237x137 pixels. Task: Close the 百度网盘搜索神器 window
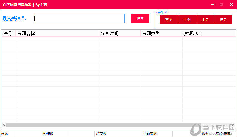pyautogui.click(x=231, y=5)
